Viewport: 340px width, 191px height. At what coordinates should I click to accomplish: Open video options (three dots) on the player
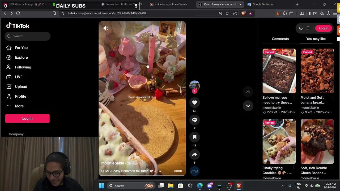tap(178, 28)
